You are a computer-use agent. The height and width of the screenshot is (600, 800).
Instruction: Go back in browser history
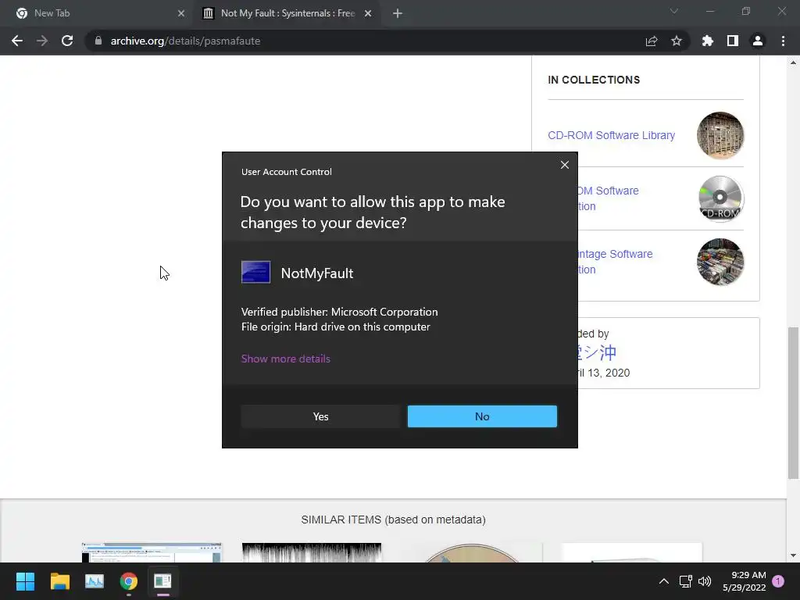click(x=17, y=41)
